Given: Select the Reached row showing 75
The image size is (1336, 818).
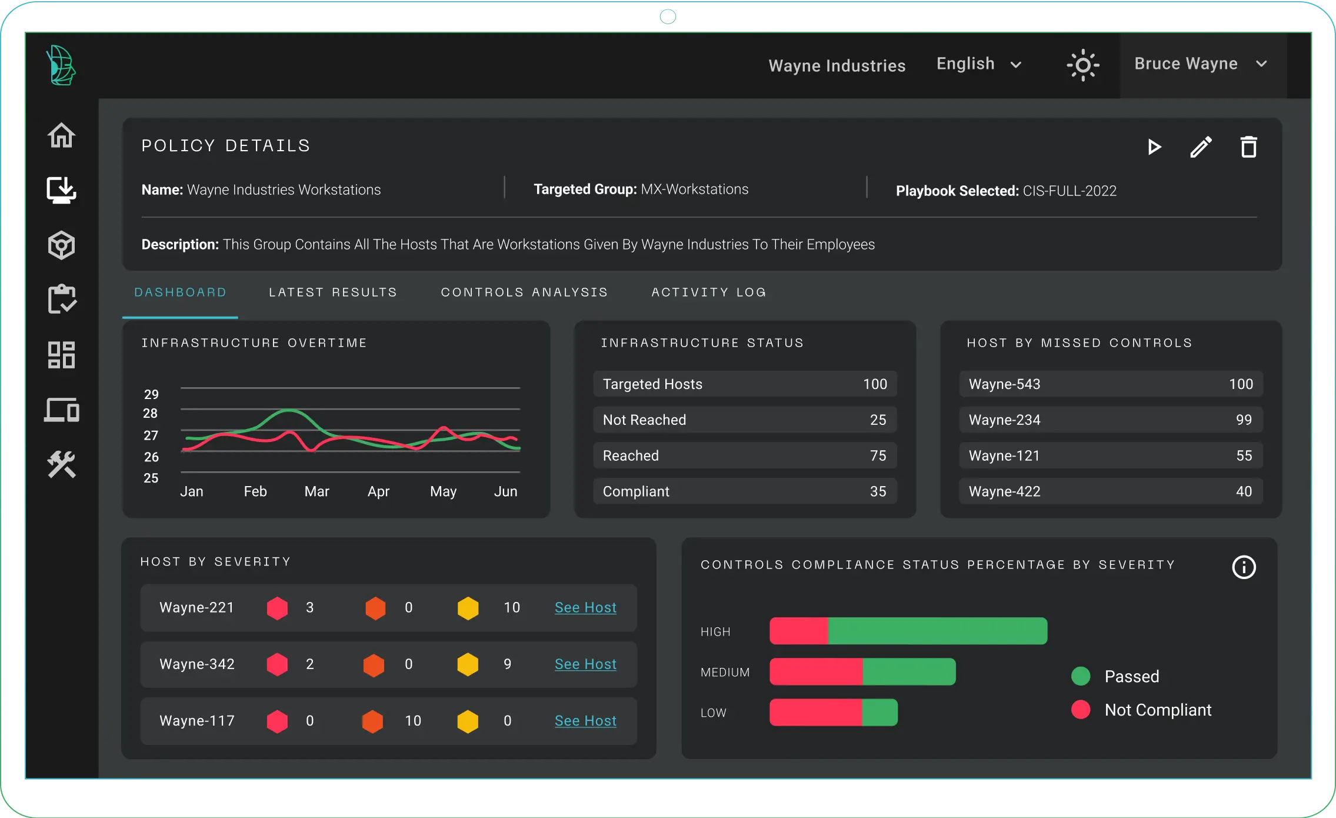Looking at the screenshot, I should 745,455.
